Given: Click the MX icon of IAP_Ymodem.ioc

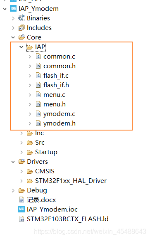Looking at the screenshot, I should click(21, 209).
